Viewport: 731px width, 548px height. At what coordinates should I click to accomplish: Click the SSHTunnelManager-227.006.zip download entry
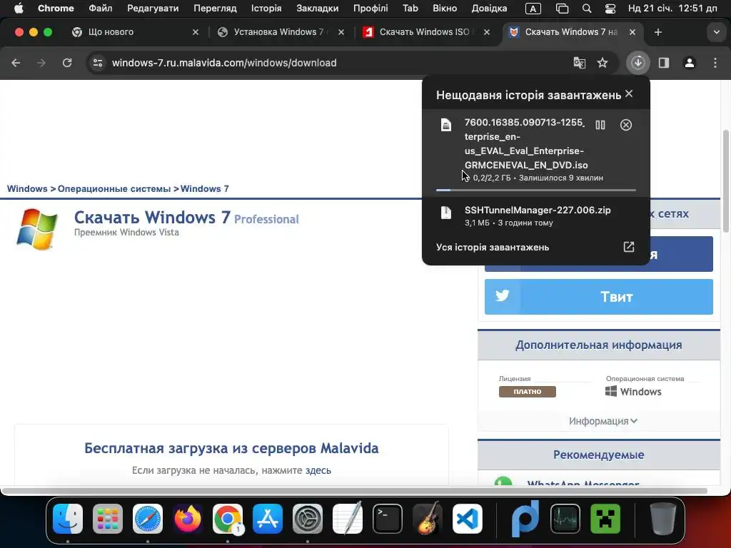click(536, 215)
